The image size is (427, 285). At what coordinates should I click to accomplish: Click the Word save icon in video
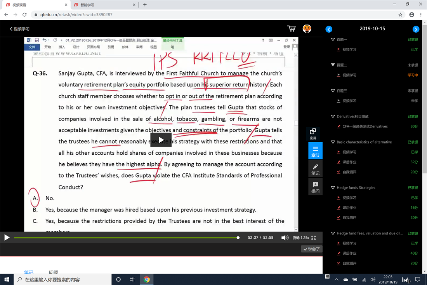(36, 40)
